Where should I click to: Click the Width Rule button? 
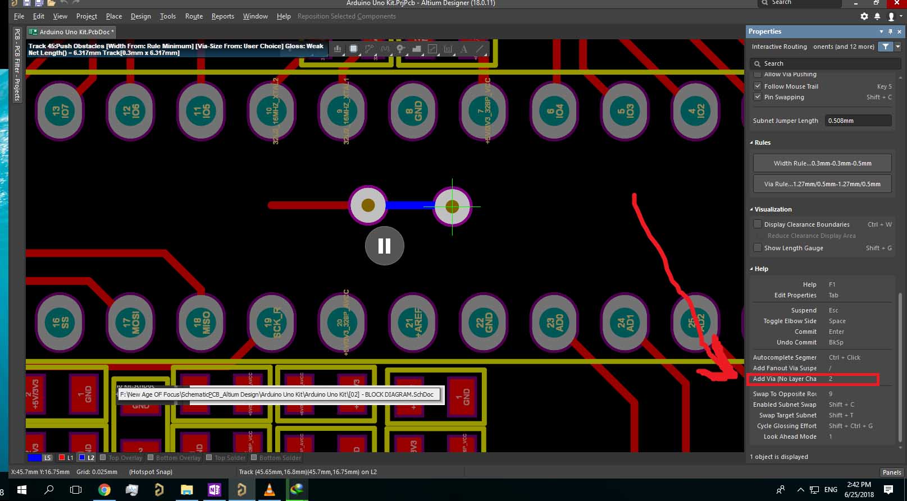(x=822, y=163)
